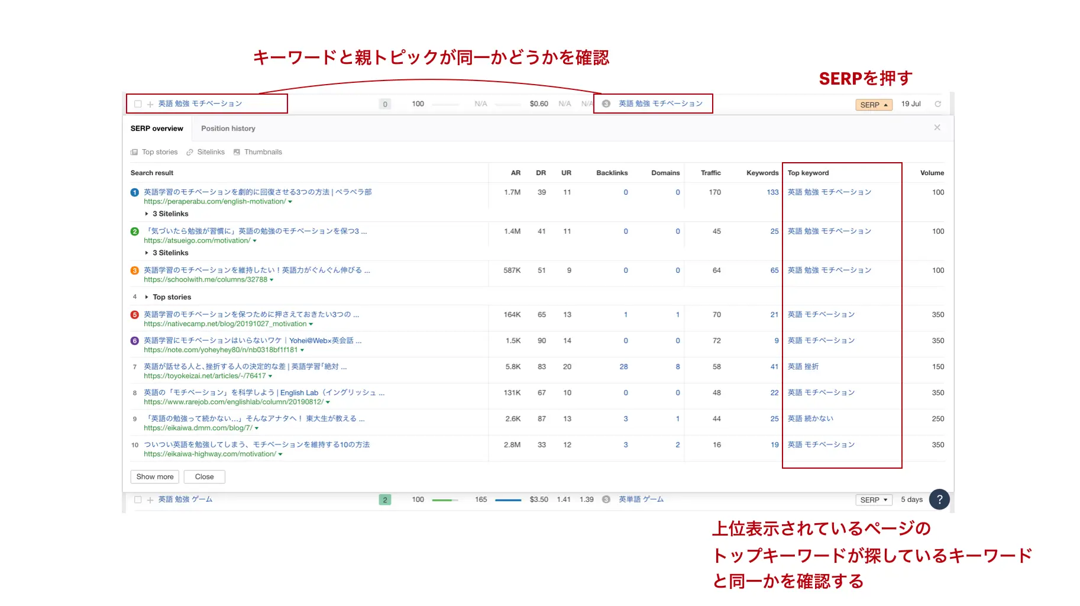This screenshot has height=606, width=1080.
Task: Click keyword difficulty badge 0
Action: (385, 104)
